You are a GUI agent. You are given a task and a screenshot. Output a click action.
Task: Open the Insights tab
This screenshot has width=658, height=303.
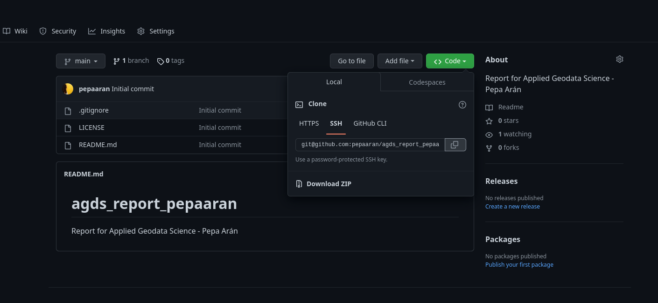[x=106, y=31]
